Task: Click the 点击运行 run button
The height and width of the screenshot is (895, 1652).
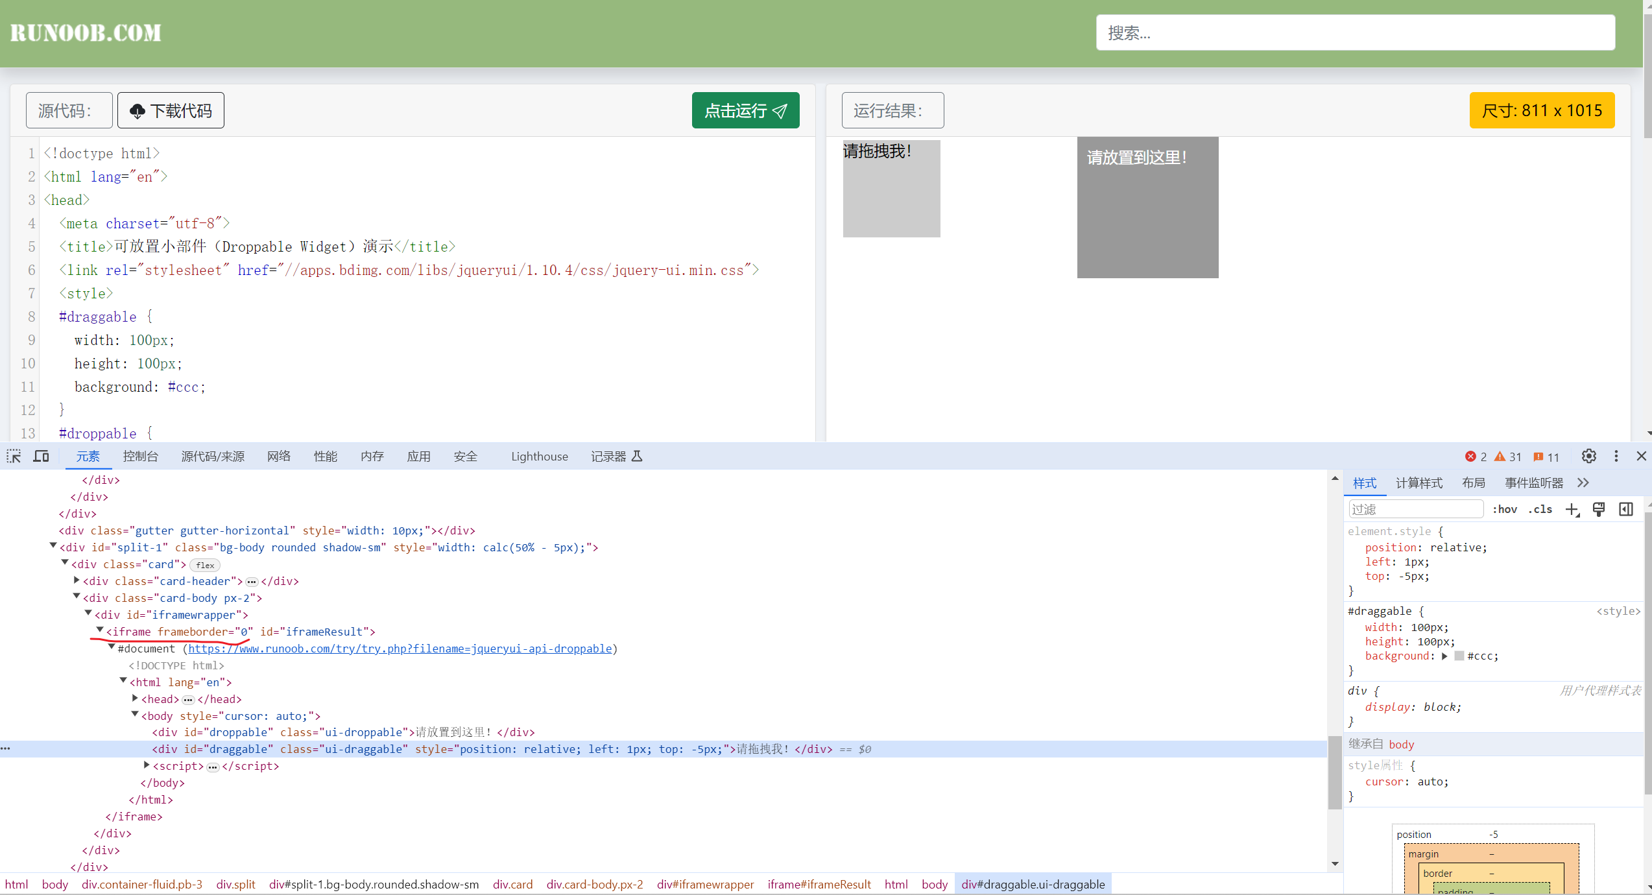Action: (x=745, y=111)
